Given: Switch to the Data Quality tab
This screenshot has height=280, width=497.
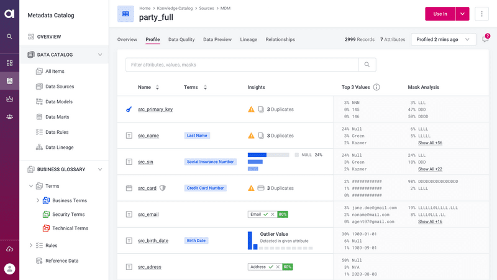Looking at the screenshot, I should (181, 39).
